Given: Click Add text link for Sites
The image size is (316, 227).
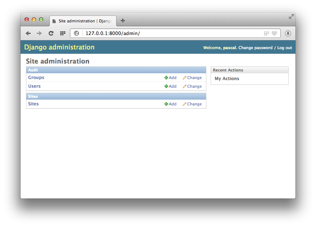Looking at the screenshot, I should click(172, 104).
